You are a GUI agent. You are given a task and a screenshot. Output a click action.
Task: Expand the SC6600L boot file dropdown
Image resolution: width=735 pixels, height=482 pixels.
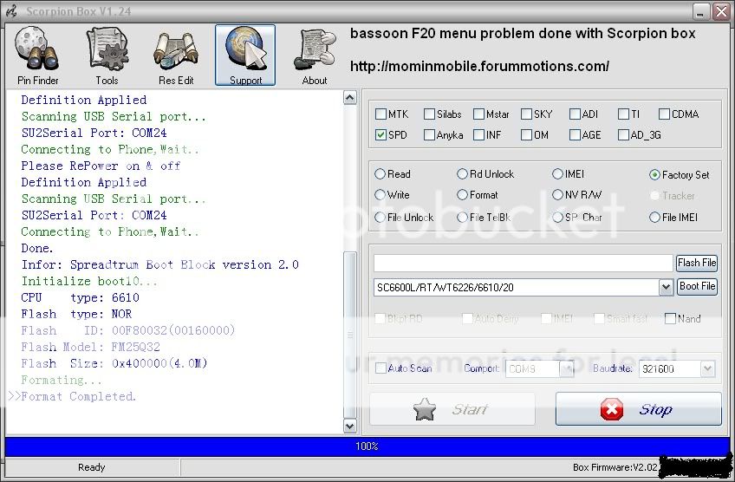tap(666, 287)
